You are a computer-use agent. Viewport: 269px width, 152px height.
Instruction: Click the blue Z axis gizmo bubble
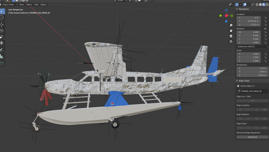(x=226, y=10)
